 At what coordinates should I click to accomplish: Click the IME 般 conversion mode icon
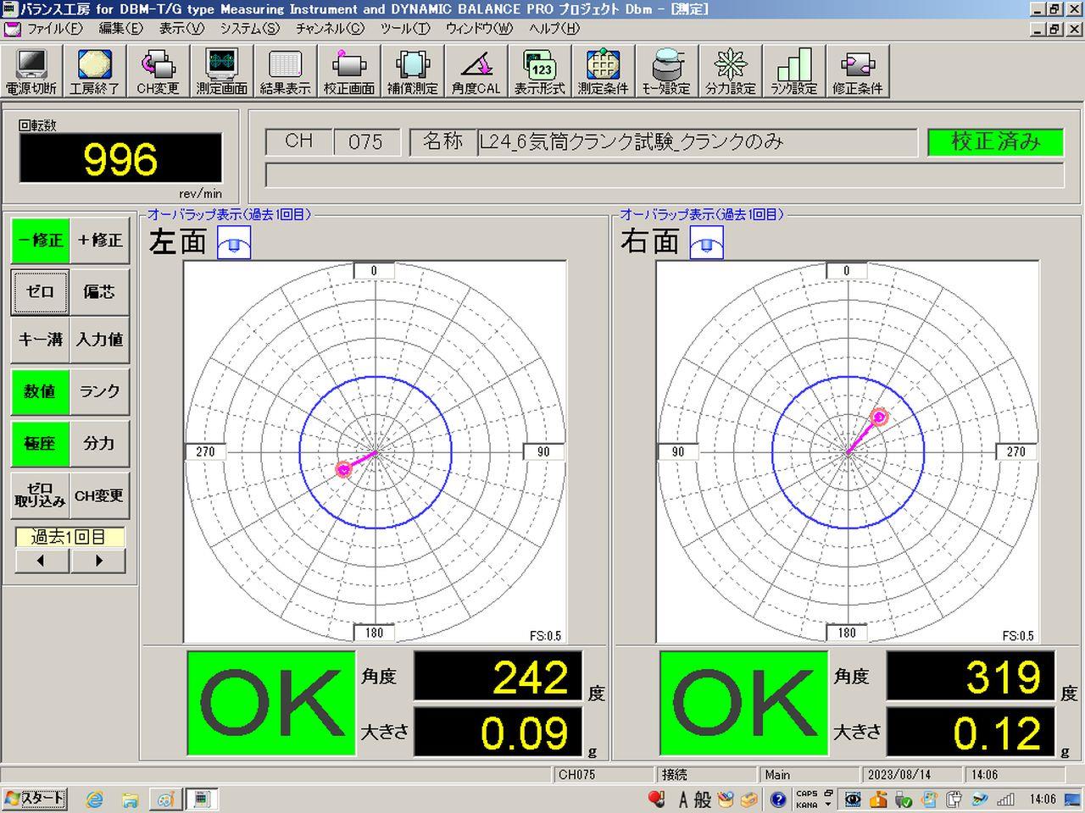703,799
